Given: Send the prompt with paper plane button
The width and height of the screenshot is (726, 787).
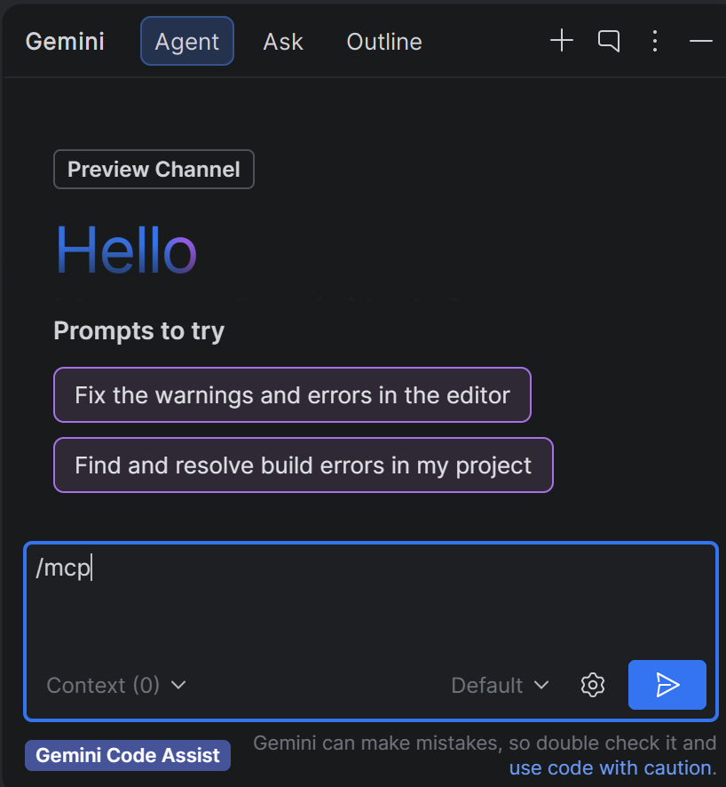Looking at the screenshot, I should 667,685.
